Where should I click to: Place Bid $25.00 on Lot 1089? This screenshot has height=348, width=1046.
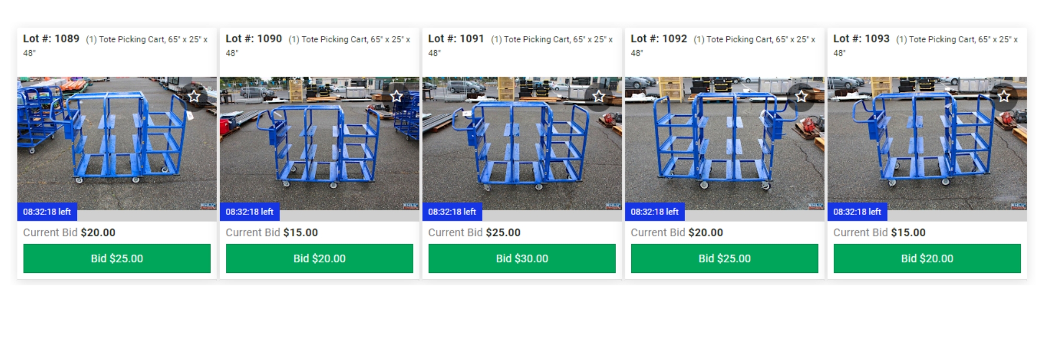117,258
